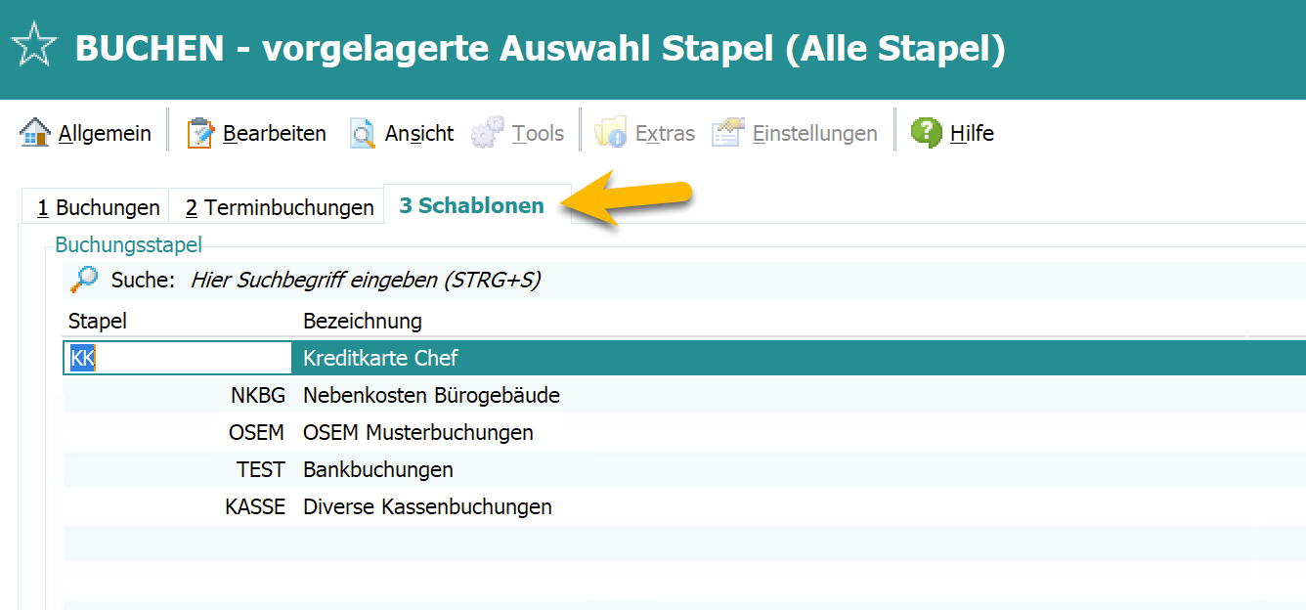Click the star favorite icon in header

point(34,48)
